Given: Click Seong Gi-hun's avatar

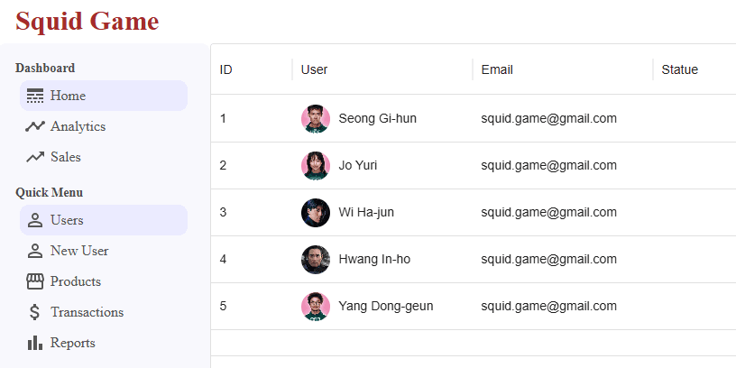Looking at the screenshot, I should (x=316, y=119).
